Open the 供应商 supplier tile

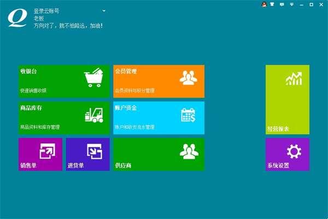pyautogui.click(x=159, y=154)
